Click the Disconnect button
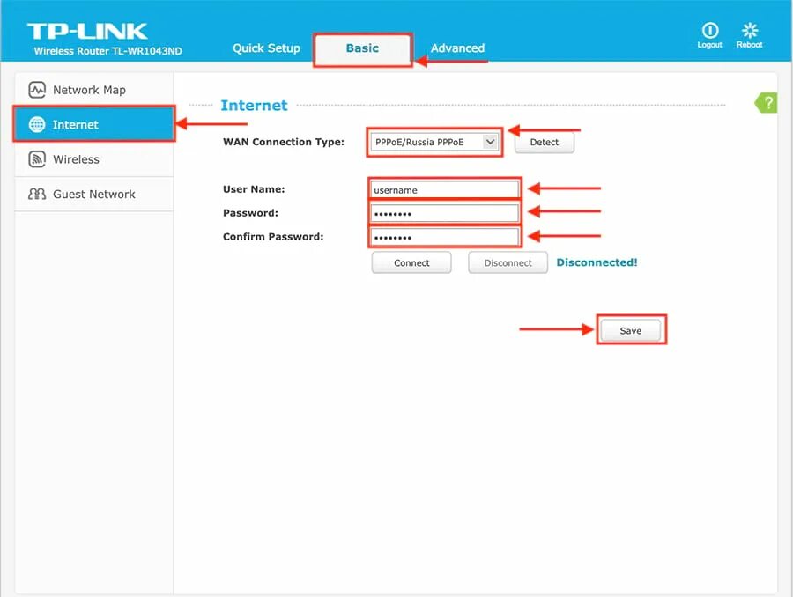Screen dimensions: 793x597 pyautogui.click(x=508, y=263)
